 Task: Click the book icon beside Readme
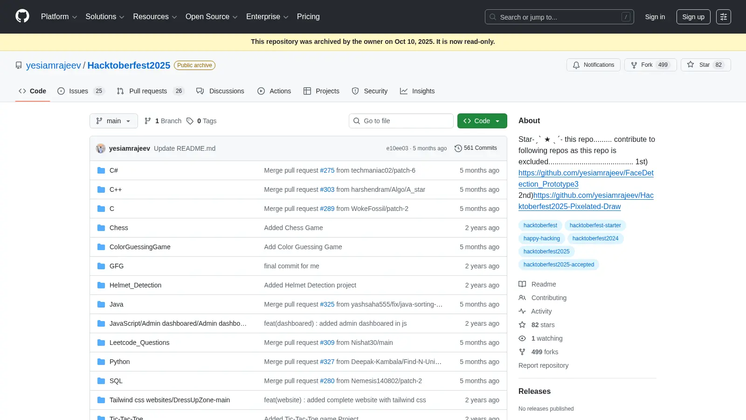pos(522,284)
